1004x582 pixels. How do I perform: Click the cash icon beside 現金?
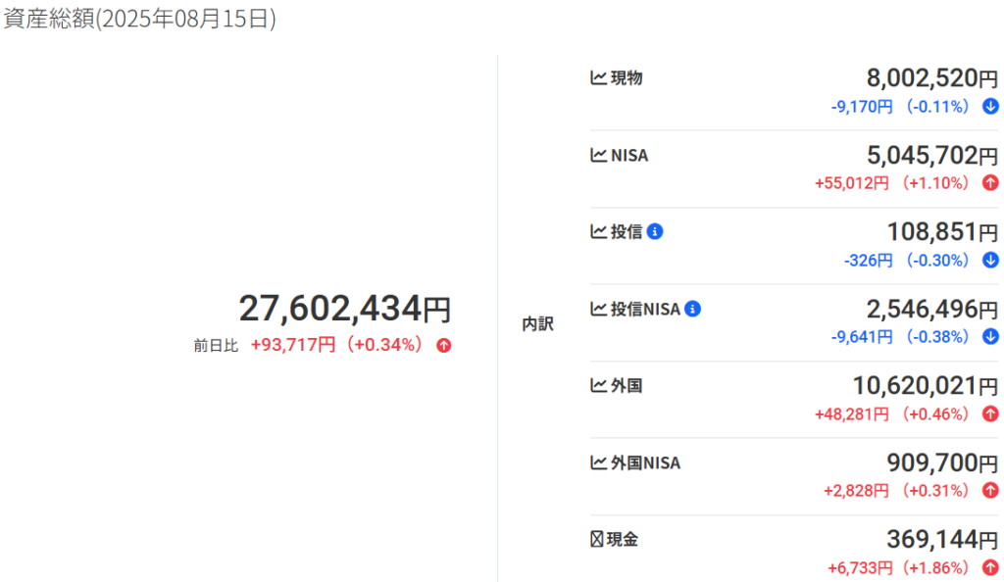tap(597, 539)
